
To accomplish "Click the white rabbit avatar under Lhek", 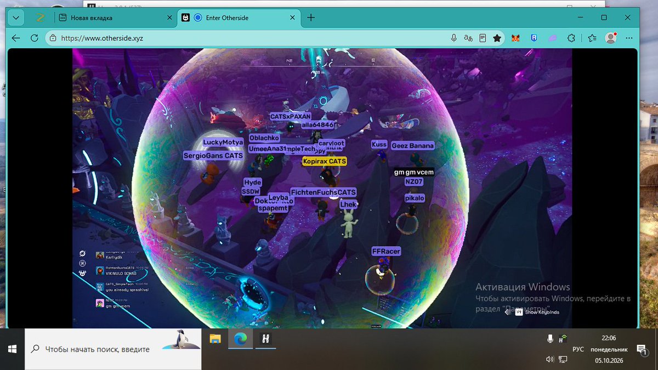I will point(348,224).
